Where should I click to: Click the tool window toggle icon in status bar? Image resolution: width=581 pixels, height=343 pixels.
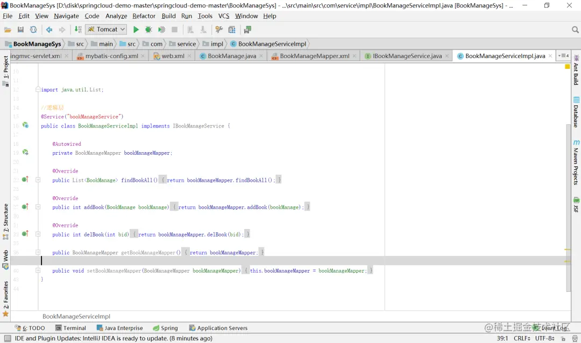click(x=8, y=338)
